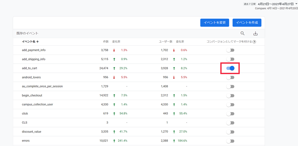Turn on conversion toggle for click event

pos(230,113)
